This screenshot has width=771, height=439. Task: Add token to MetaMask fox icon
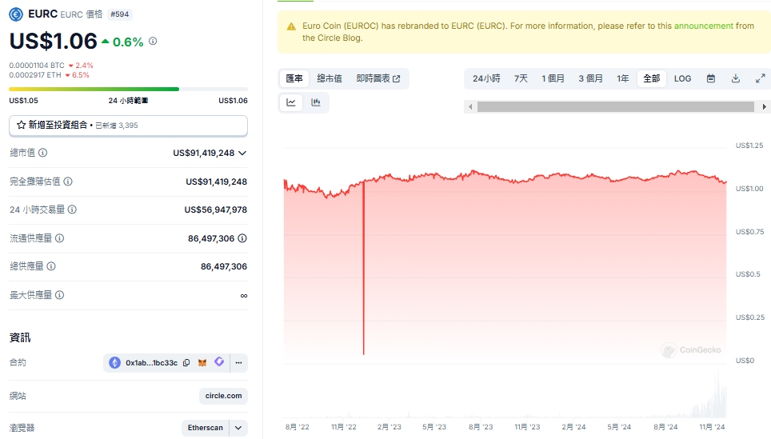coord(202,363)
